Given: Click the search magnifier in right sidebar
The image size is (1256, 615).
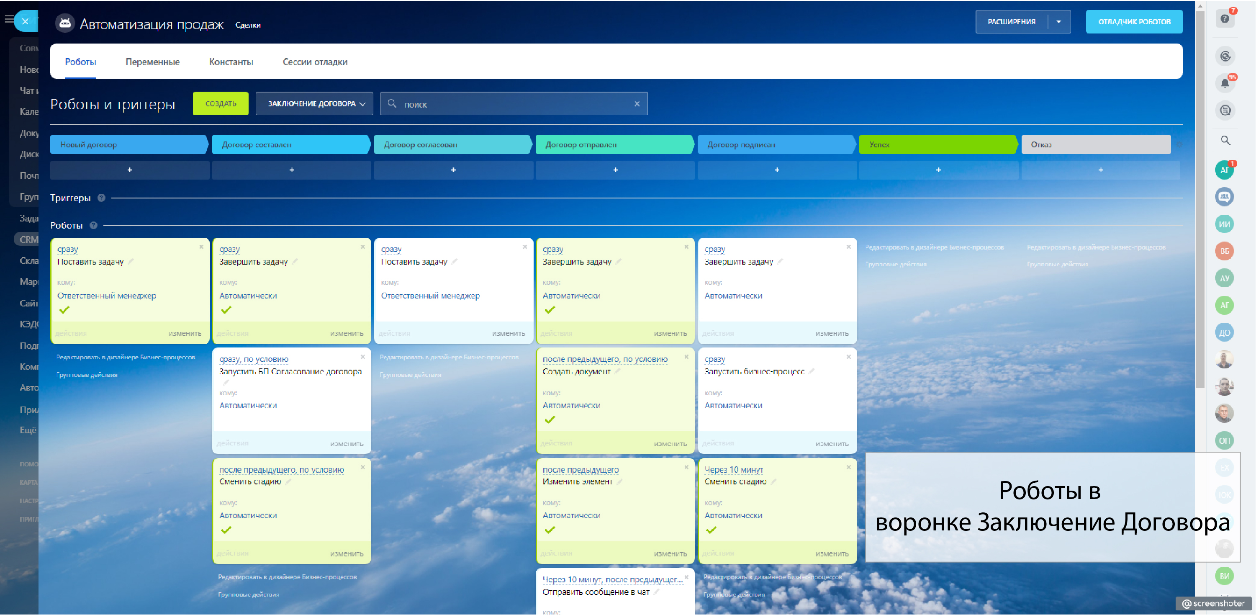Looking at the screenshot, I should point(1225,141).
